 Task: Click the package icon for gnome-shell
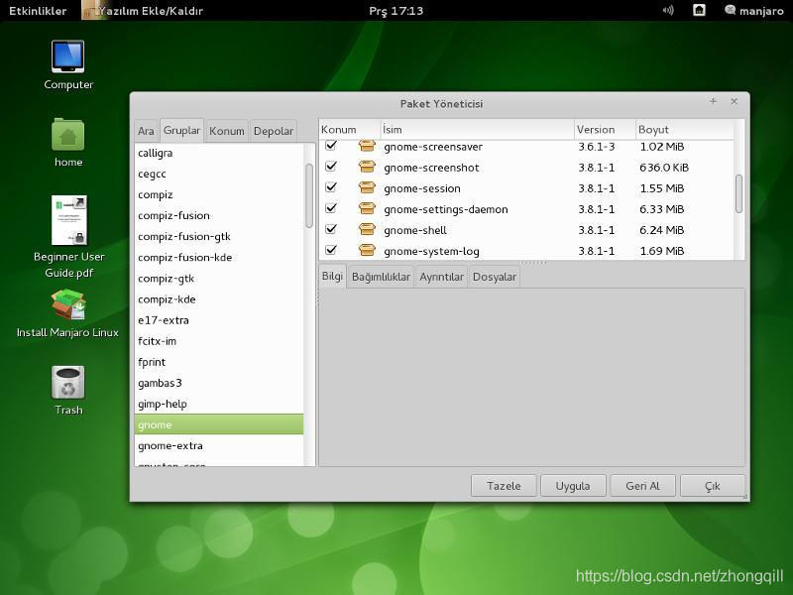click(367, 229)
